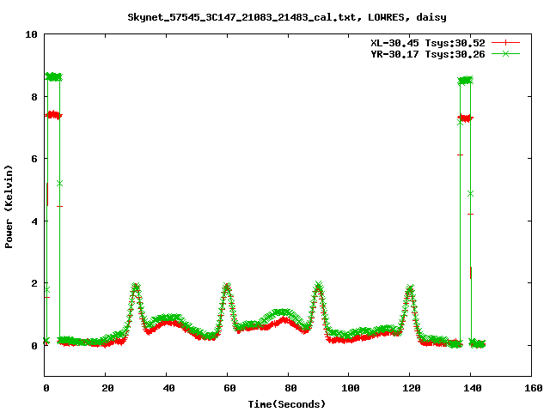The width and height of the screenshot is (550, 412).
Task: Click the signal peak near 30 seconds
Action: [x=136, y=288]
